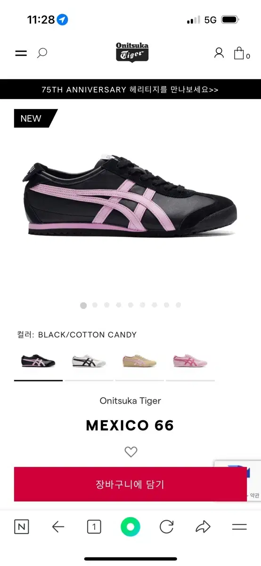This screenshot has height=566, width=261.
Task: Select the white and black shoe swatch
Action: [89, 362]
